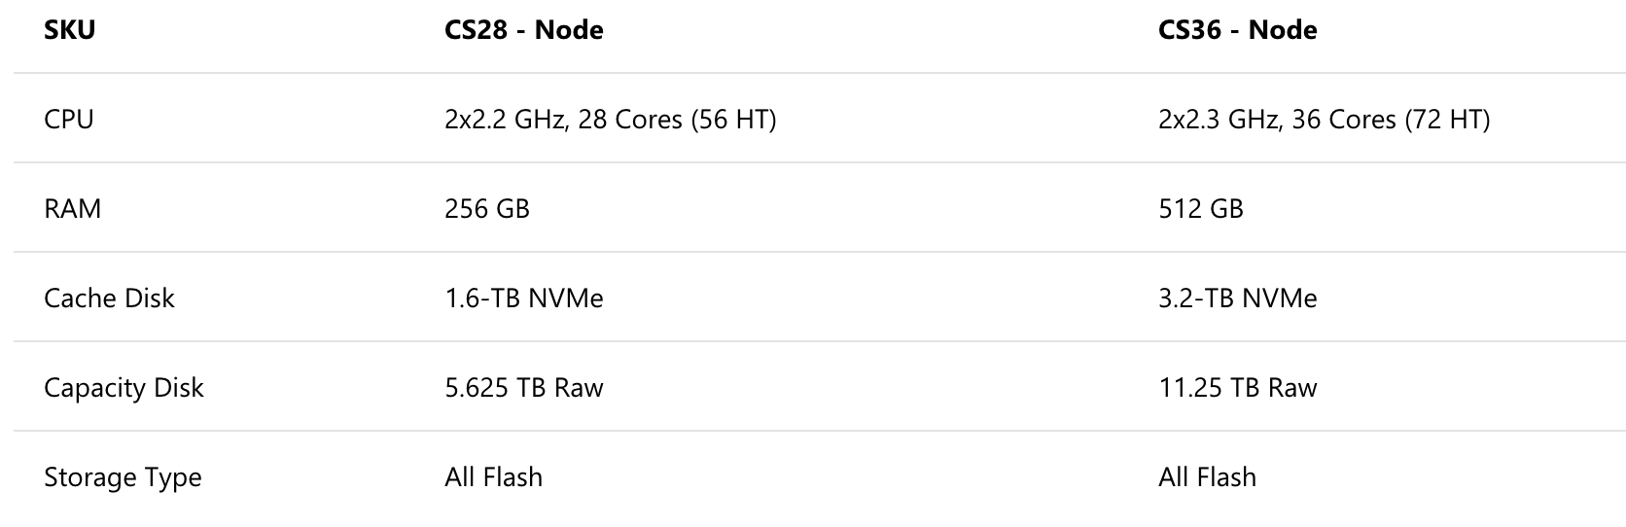The height and width of the screenshot is (527, 1626).
Task: Click the 11.25 TB Raw value
Action: [x=1238, y=388]
